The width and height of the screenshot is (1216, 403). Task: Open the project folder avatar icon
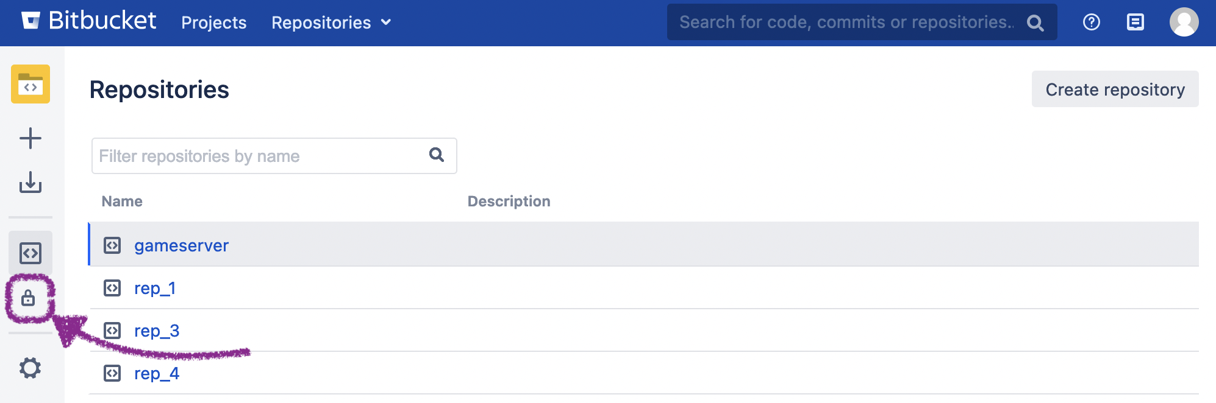(x=30, y=84)
